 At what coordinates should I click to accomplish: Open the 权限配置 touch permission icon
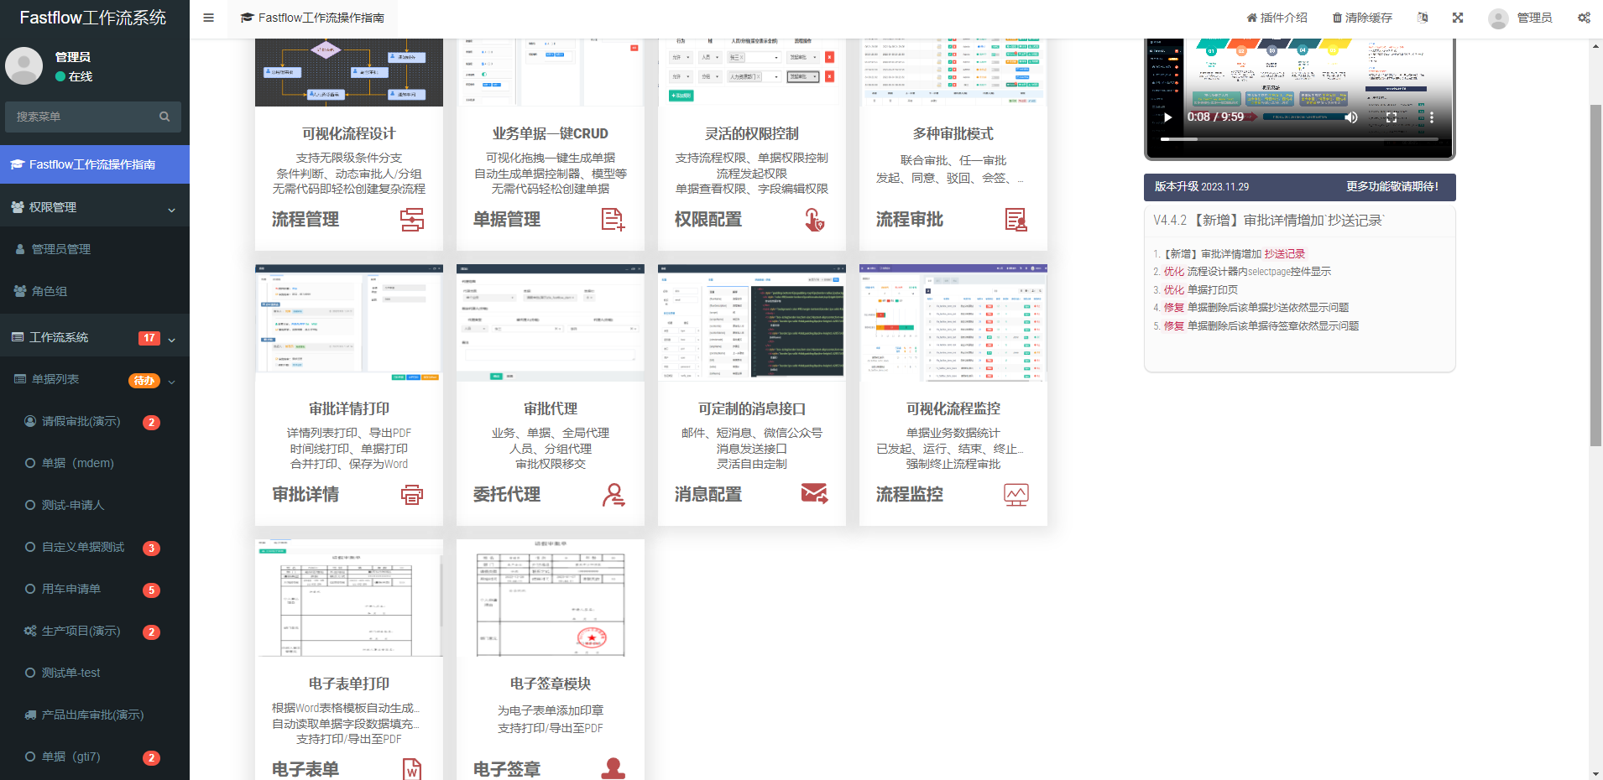click(815, 220)
